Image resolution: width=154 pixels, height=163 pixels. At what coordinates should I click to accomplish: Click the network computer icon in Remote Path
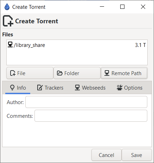[107, 73]
